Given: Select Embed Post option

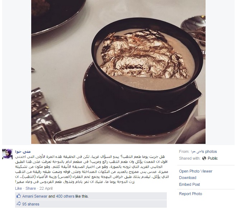Looking at the screenshot, I should [189, 184].
